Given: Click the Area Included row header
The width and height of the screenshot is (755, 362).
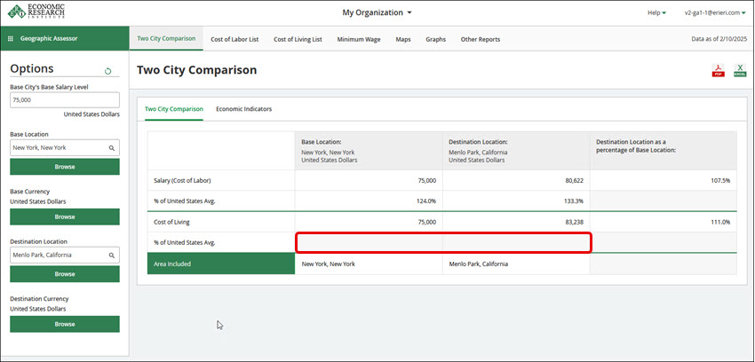Looking at the screenshot, I should (221, 264).
